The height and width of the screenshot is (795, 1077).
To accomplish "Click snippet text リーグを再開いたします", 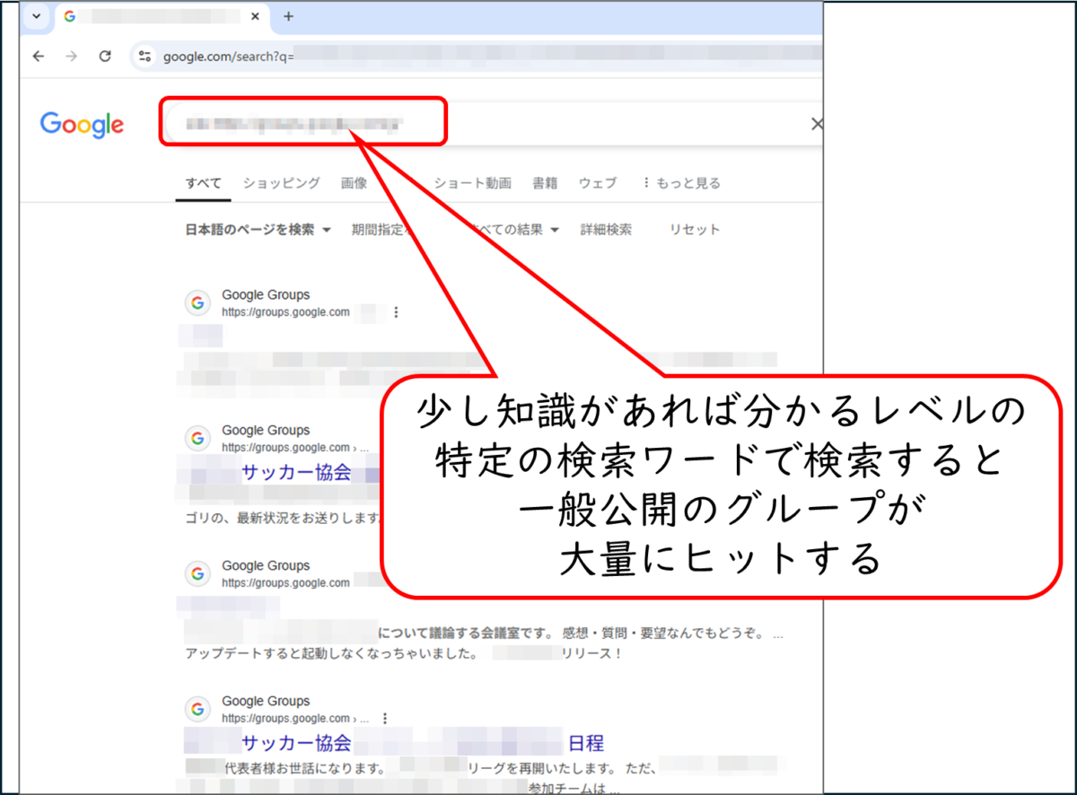I will pyautogui.click(x=540, y=768).
